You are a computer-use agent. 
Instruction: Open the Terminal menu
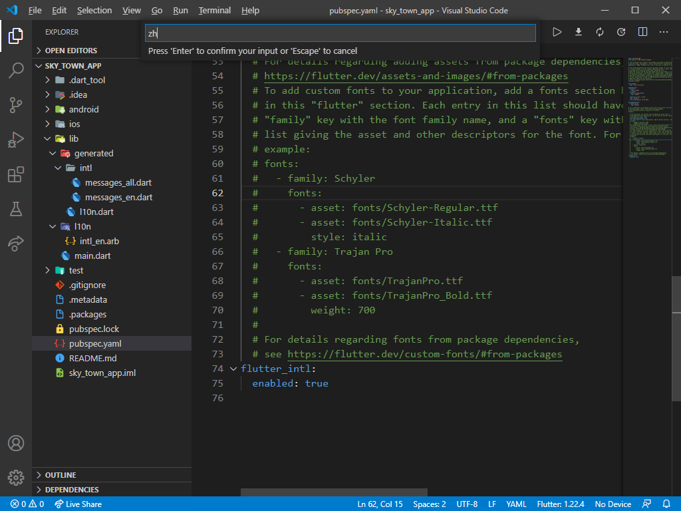(215, 11)
